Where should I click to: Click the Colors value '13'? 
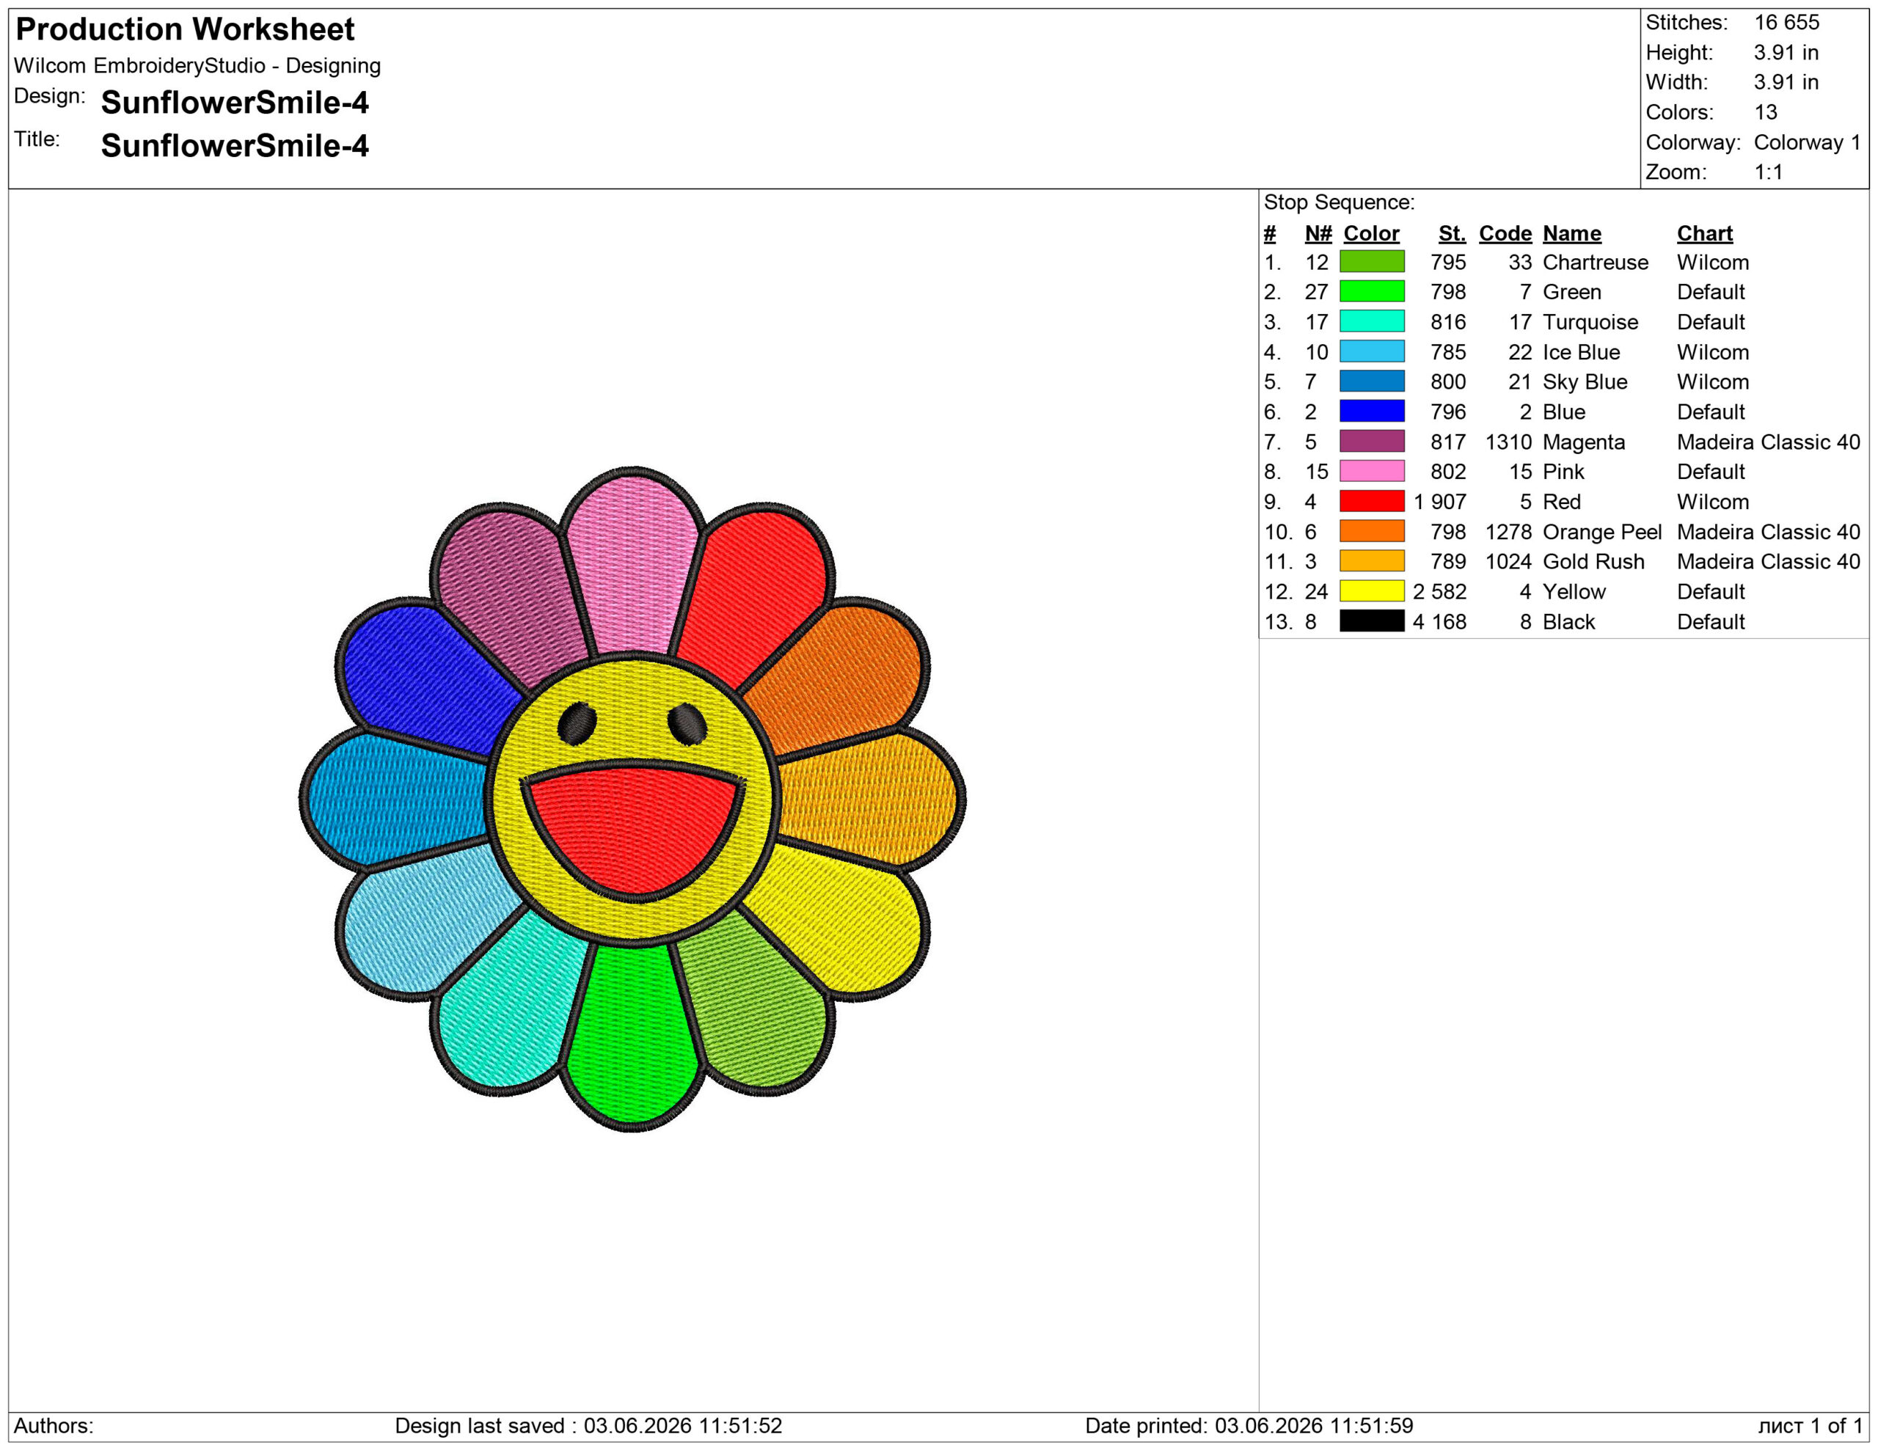(x=1765, y=111)
